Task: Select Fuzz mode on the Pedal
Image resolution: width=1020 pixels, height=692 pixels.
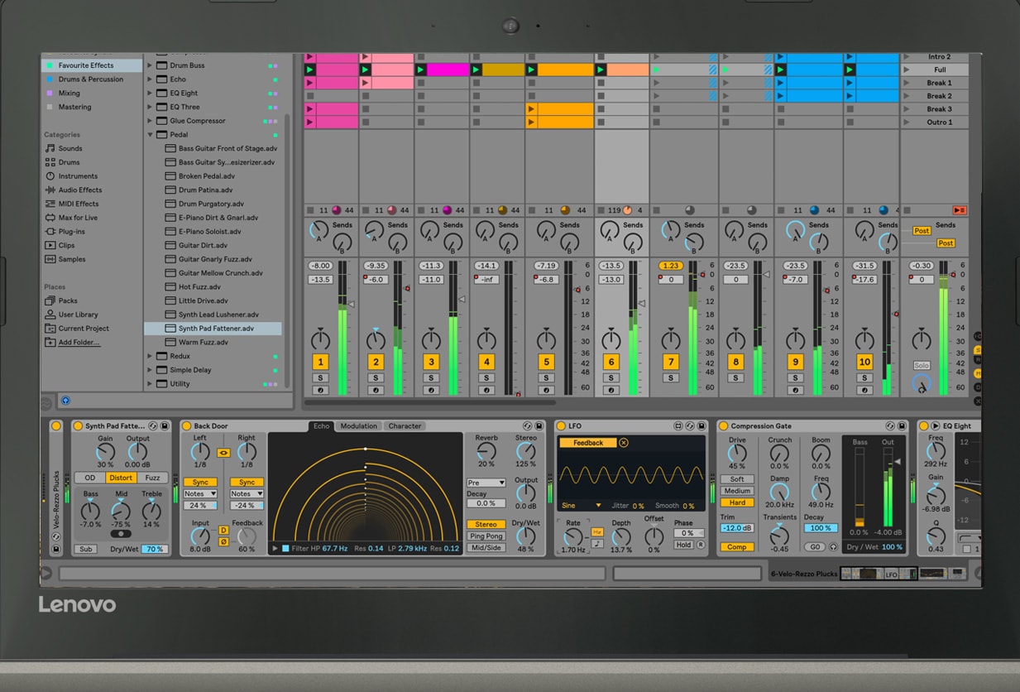Action: tap(152, 478)
